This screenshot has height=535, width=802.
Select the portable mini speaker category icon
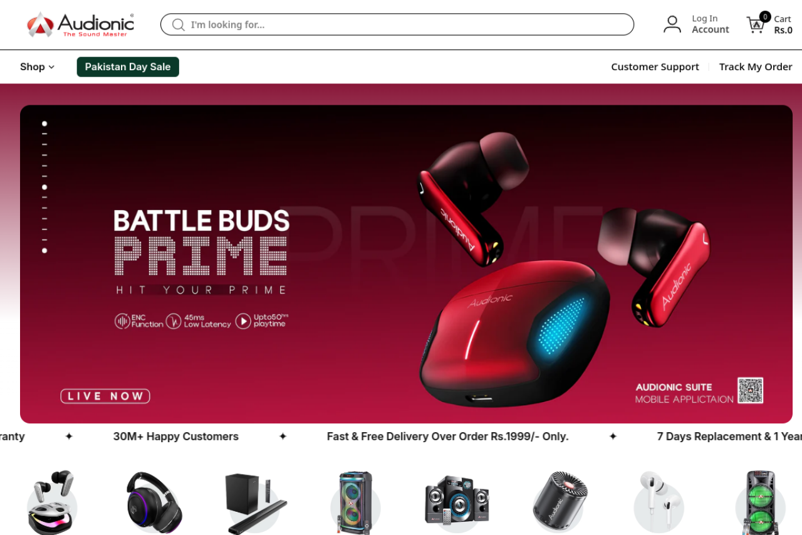560,502
